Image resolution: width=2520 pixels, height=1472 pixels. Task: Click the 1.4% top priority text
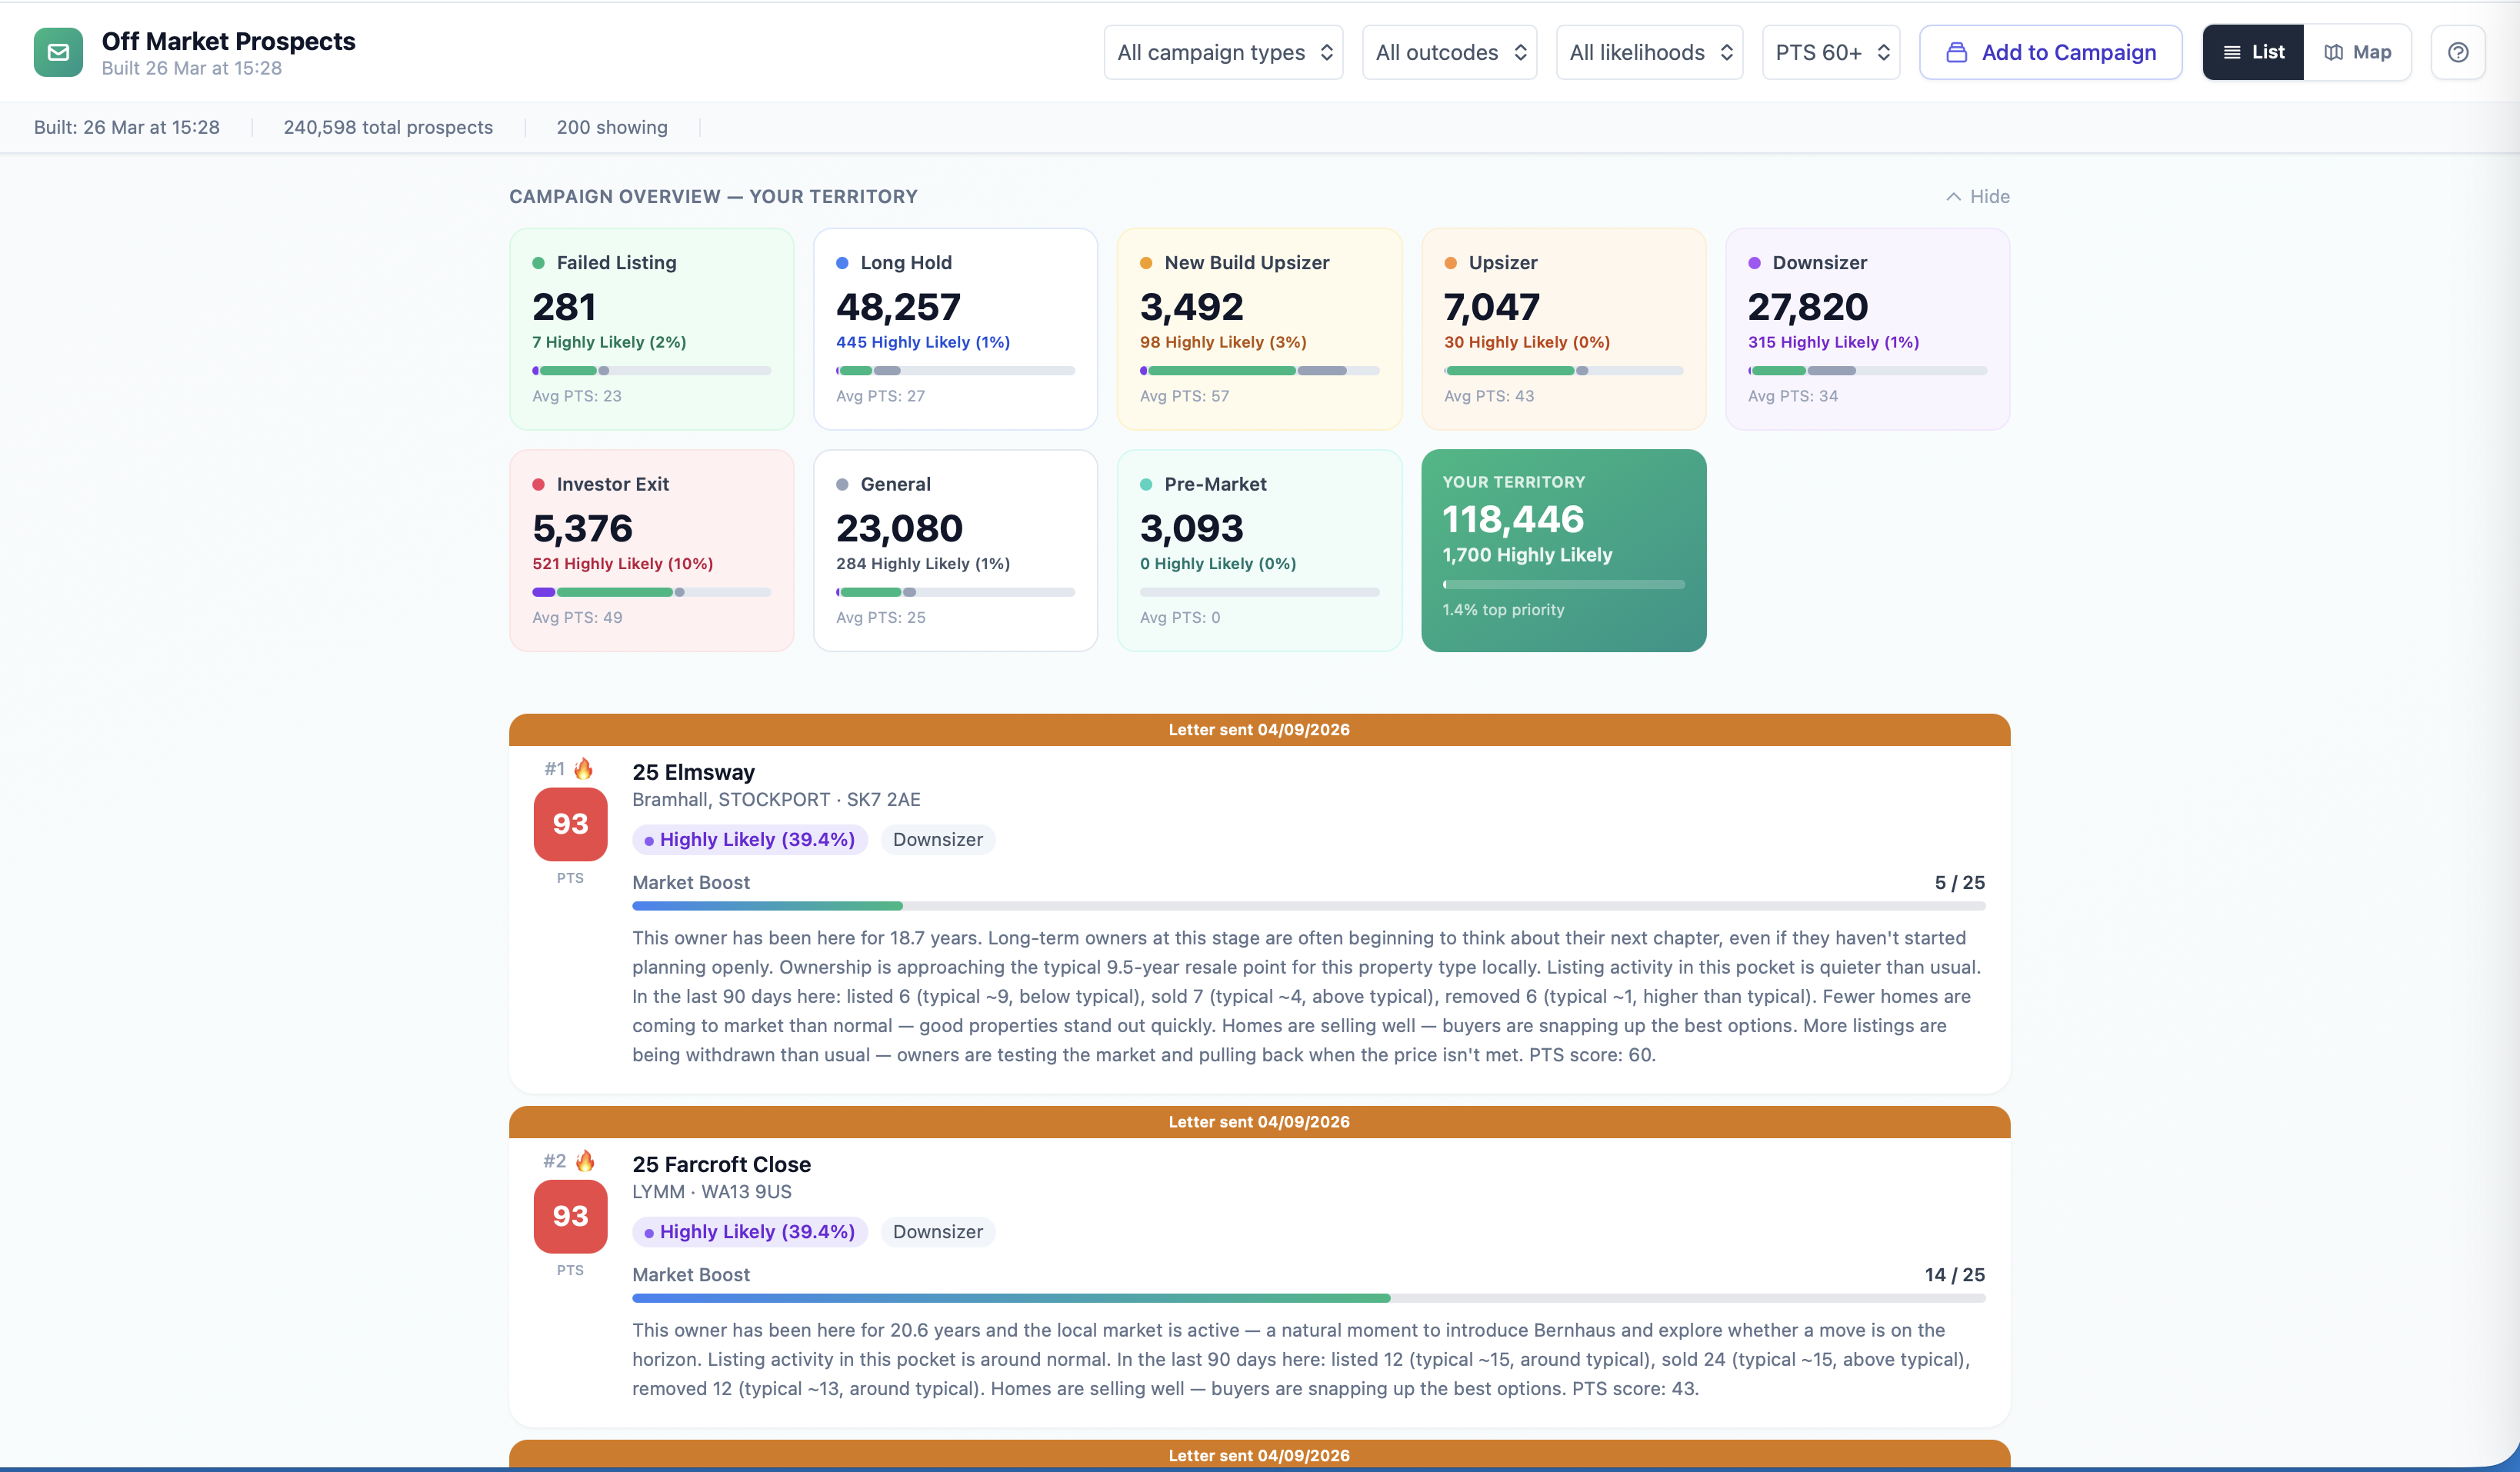tap(1503, 609)
